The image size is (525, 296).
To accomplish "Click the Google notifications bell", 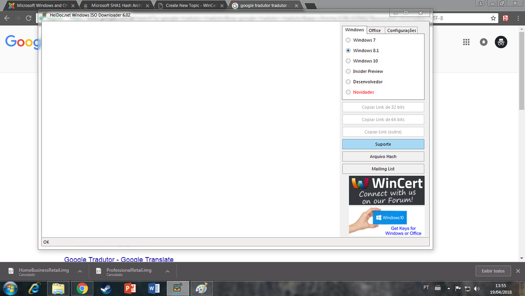I will [x=483, y=42].
